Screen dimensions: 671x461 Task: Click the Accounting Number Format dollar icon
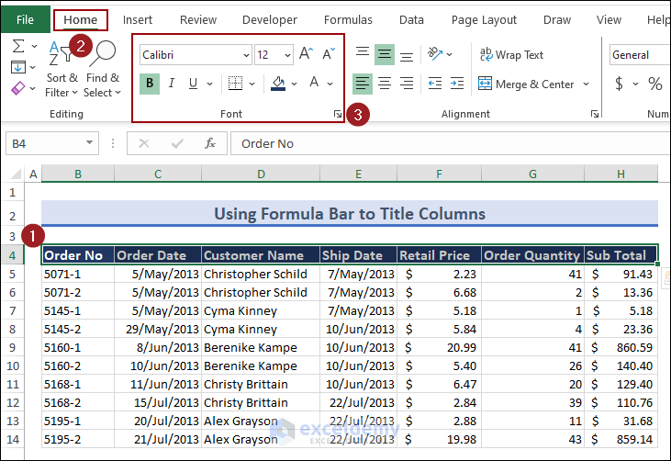coord(620,84)
